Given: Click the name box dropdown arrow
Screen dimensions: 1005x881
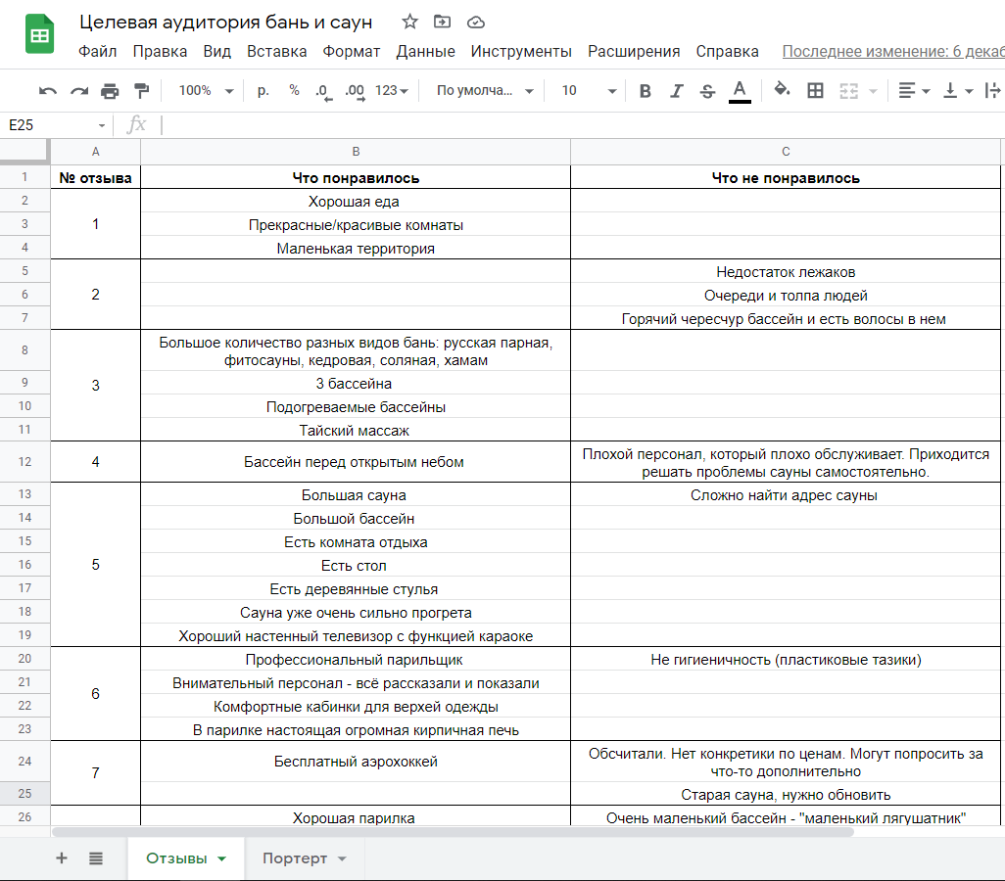Looking at the screenshot, I should [x=102, y=125].
